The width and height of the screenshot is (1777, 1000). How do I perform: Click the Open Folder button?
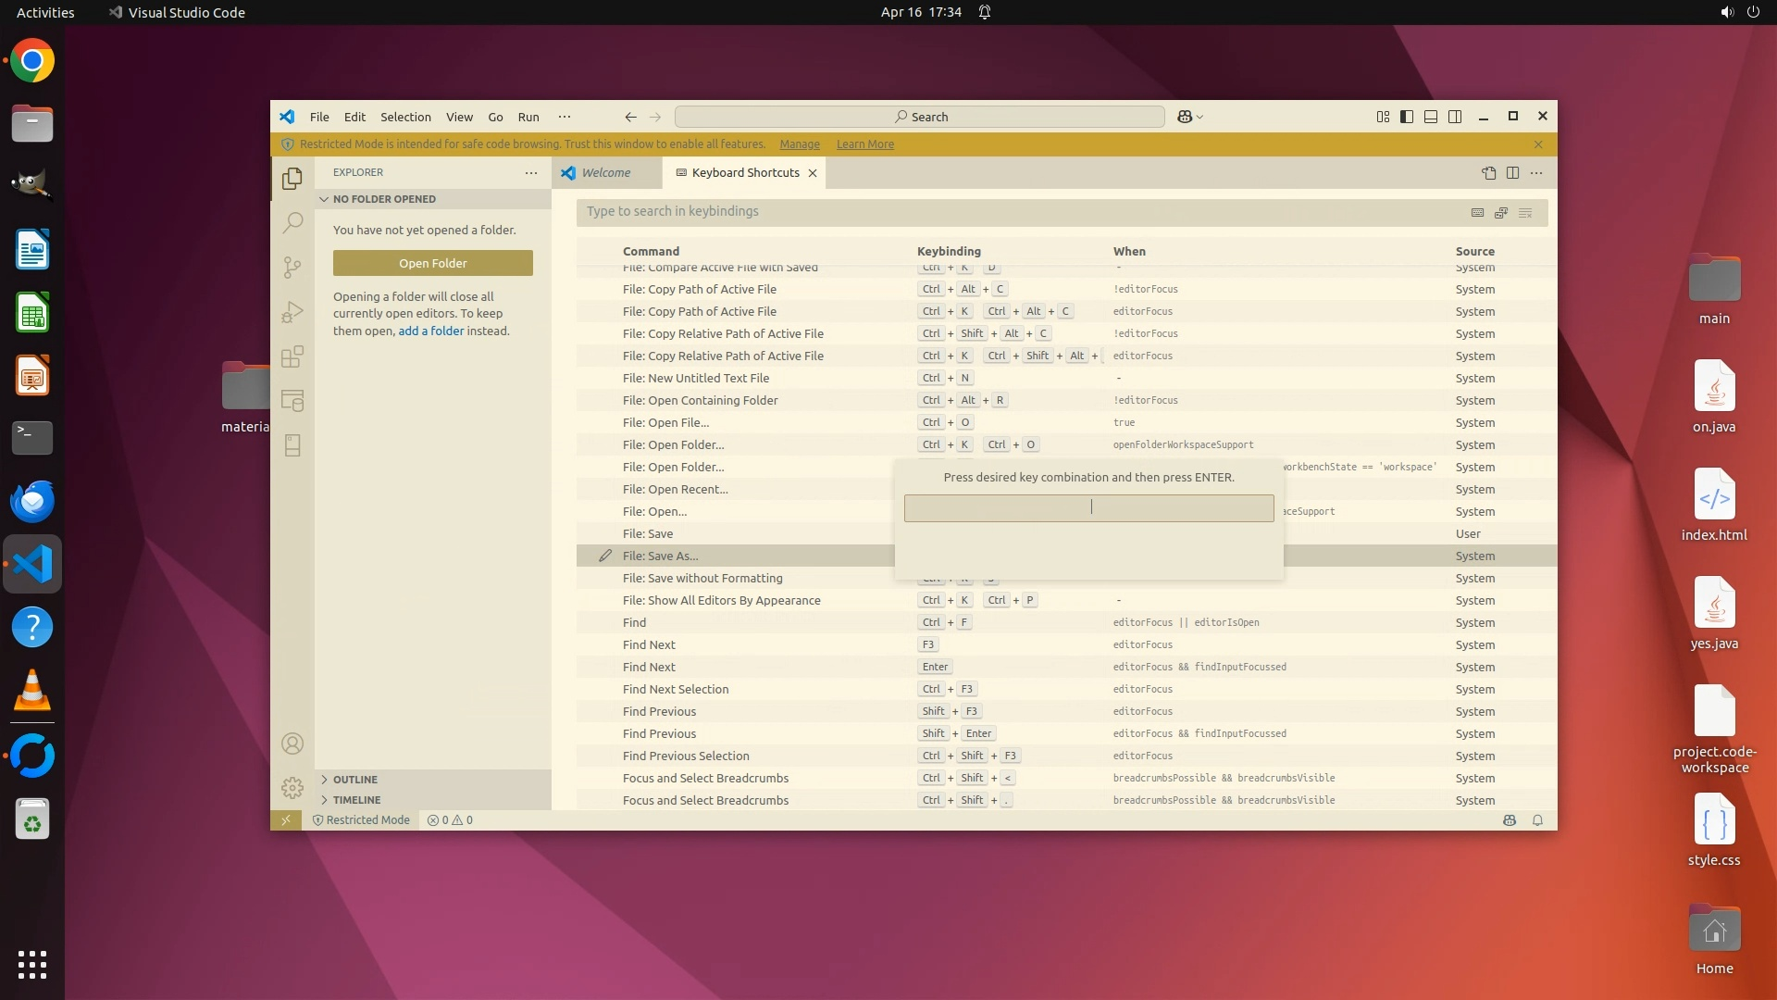432,263
